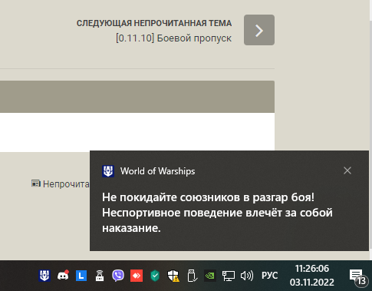The width and height of the screenshot is (372, 291).
Task: Click 'СЛЕДУЮЩАЯ НЕПРОЧИТАННАЯ ТЕМА' label
Action: coord(154,23)
